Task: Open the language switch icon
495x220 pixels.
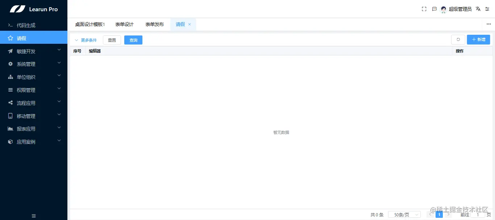Action: pyautogui.click(x=478, y=9)
